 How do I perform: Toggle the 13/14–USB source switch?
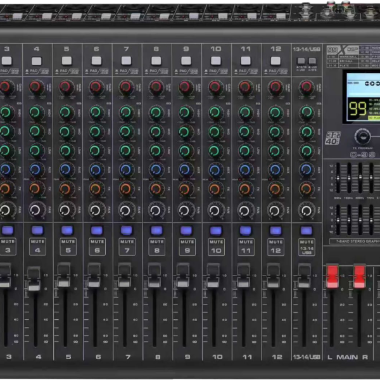(x=301, y=61)
